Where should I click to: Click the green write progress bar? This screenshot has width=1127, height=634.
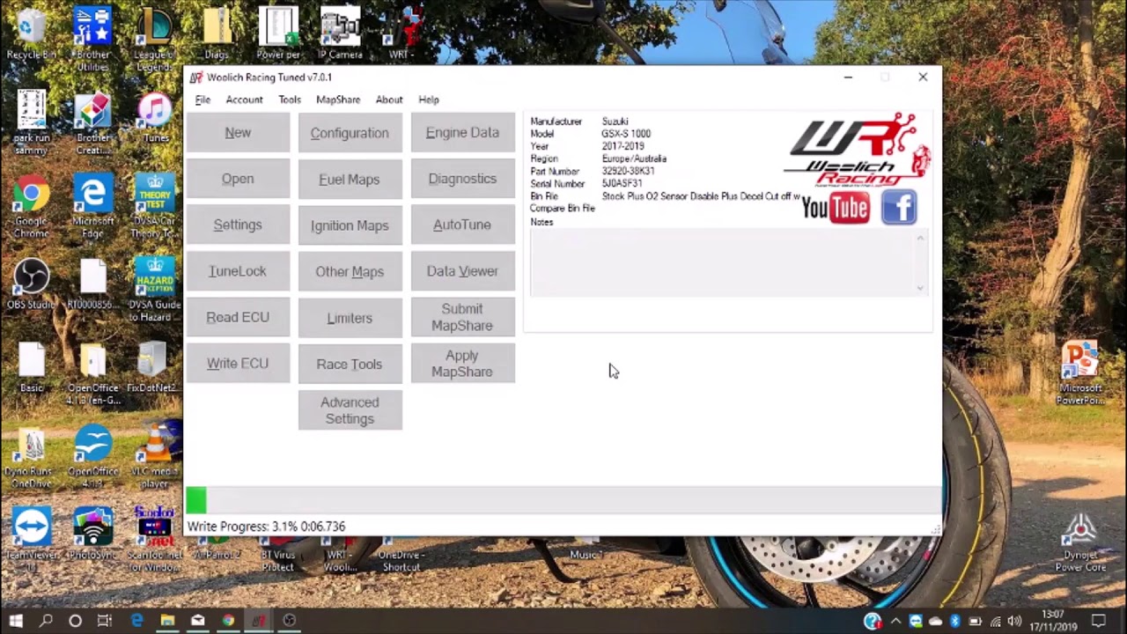[x=196, y=500]
